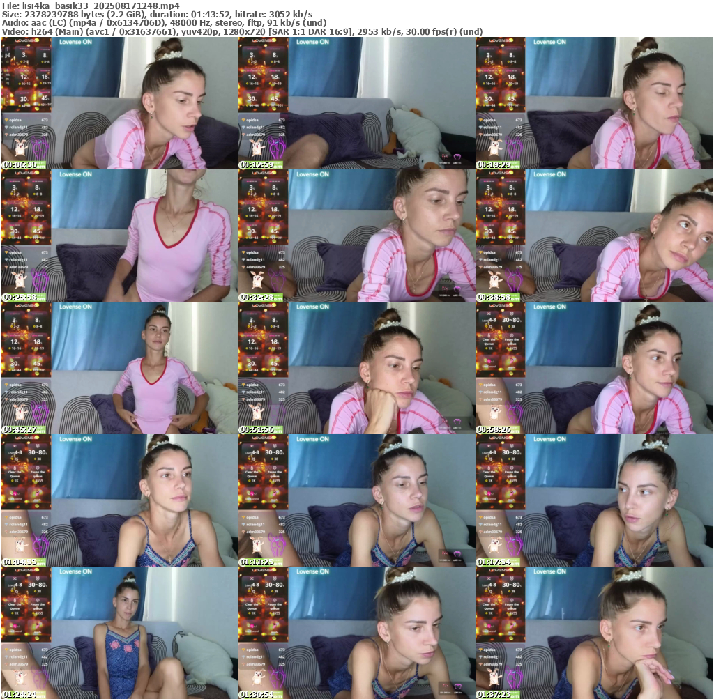Viewport: 714px width, 699px height.
Task: Open the thumbnail at timestamp 01:37:23
Action: point(594,633)
